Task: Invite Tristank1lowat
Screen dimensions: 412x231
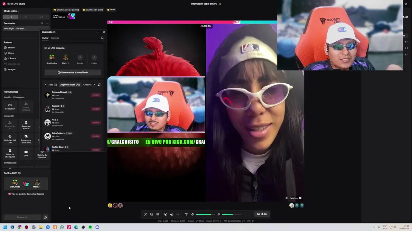Action: coord(96,95)
